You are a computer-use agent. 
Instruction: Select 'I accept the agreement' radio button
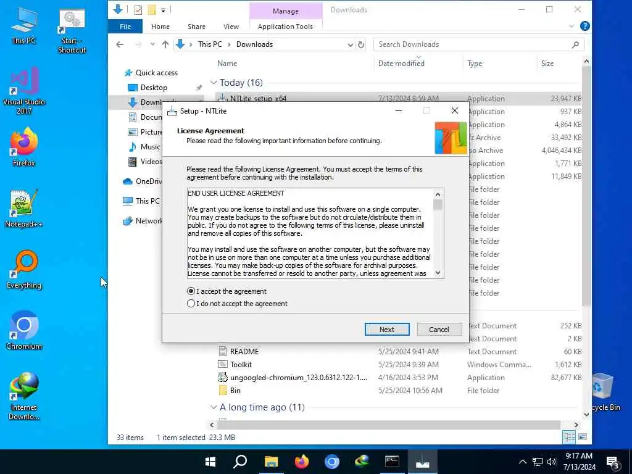coord(191,291)
